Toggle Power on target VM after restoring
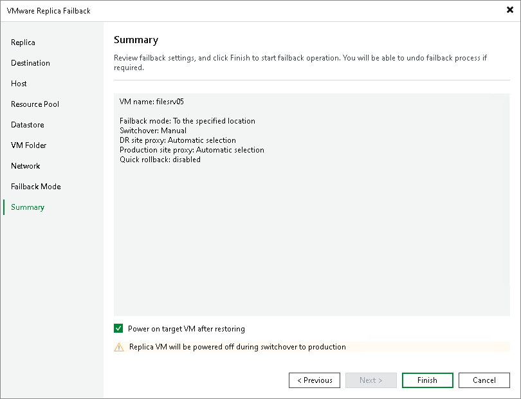This screenshot has width=521, height=399. coord(118,328)
